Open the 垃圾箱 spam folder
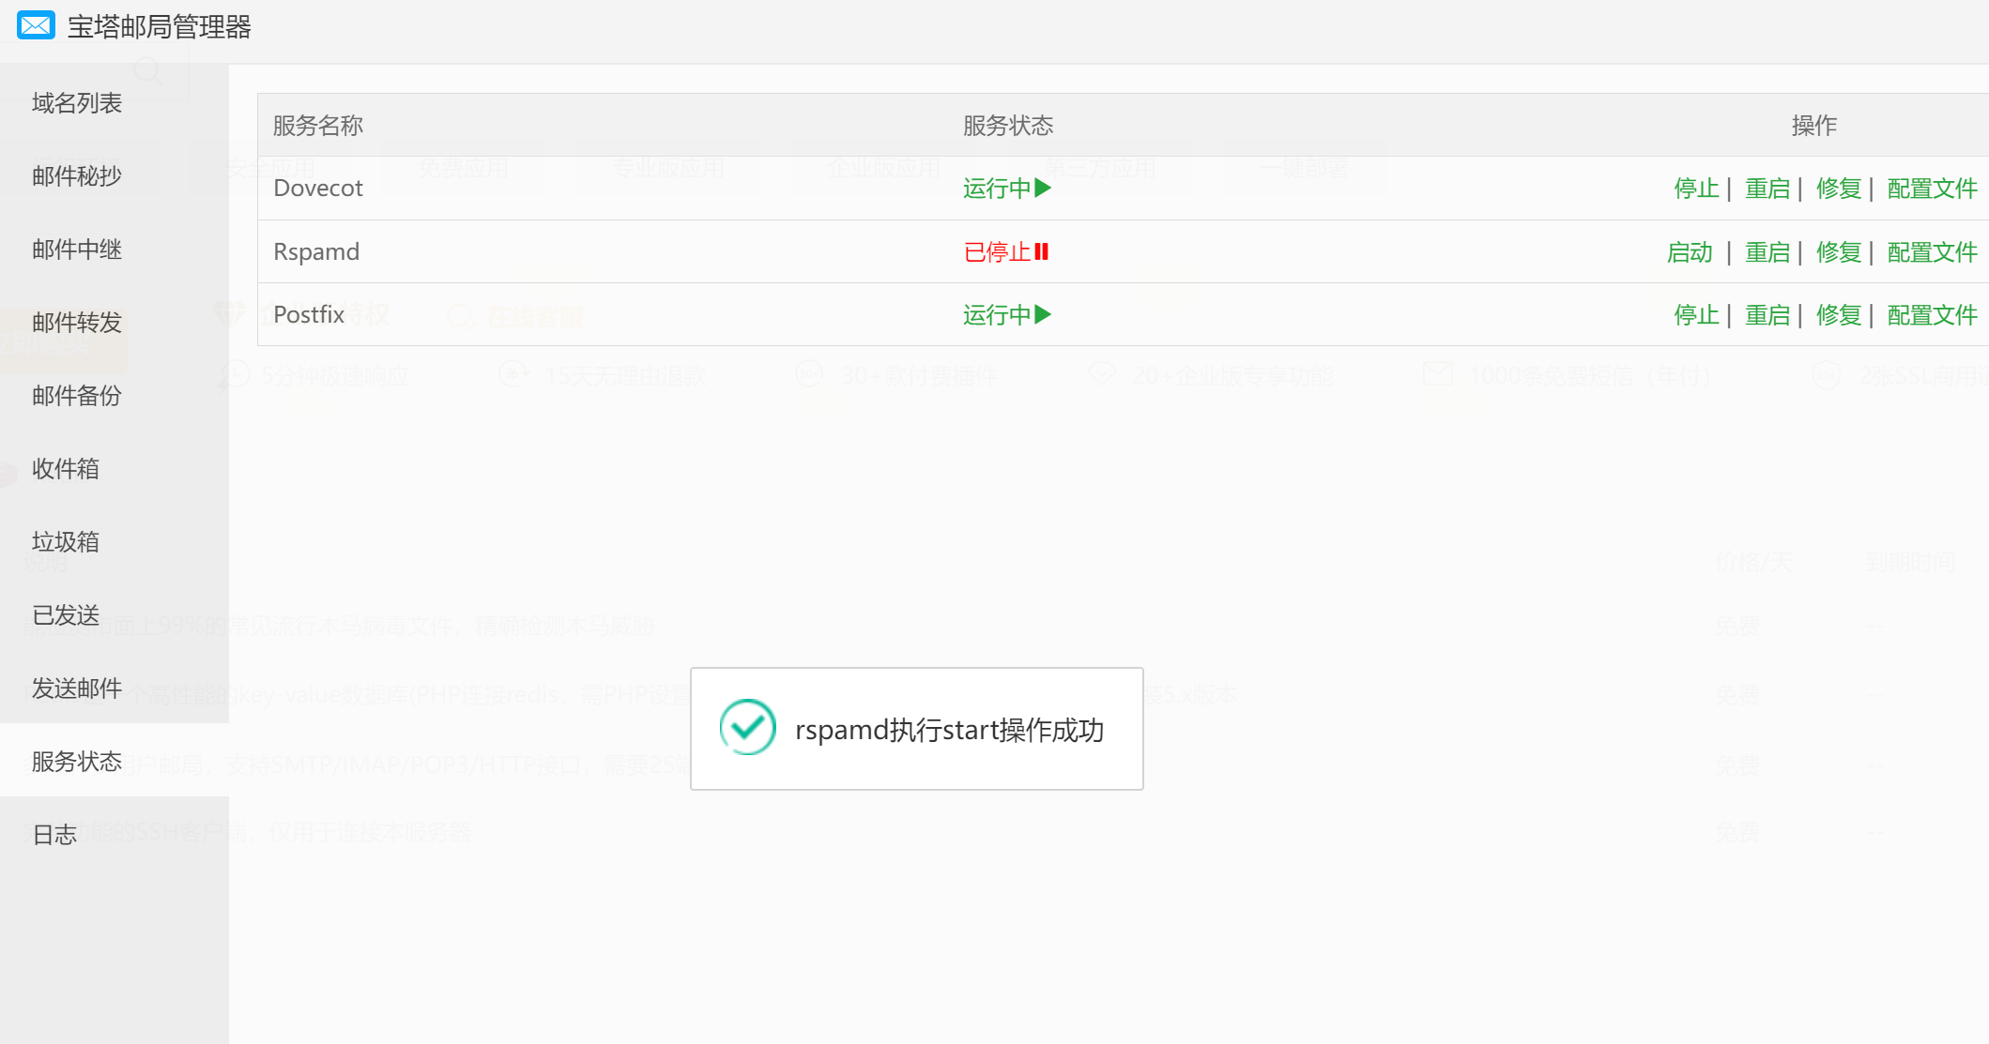Image resolution: width=1989 pixels, height=1044 pixels. click(66, 541)
